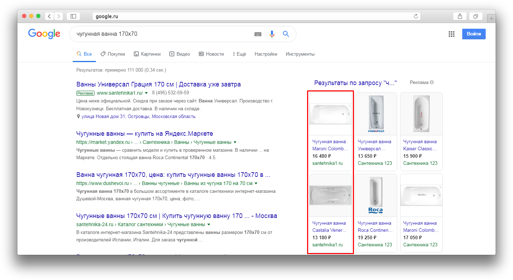
Task: Expand dropdown arrow after market.yandex.ru breadcrumb
Action: point(235,142)
